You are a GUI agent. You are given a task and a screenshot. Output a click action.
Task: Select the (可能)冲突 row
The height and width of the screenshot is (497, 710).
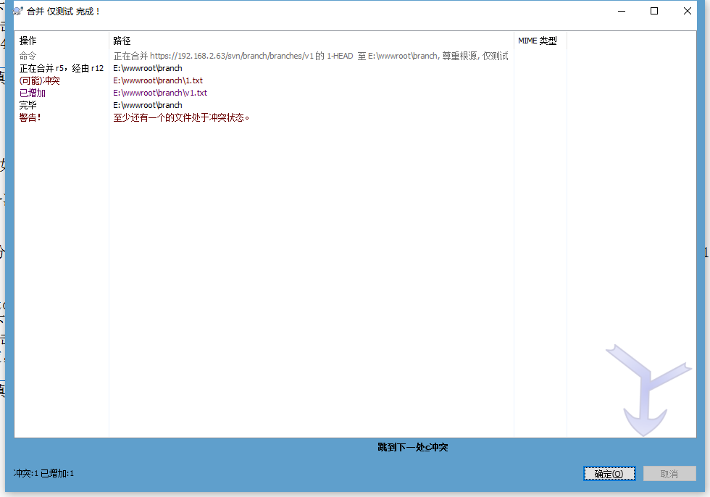[x=355, y=80]
